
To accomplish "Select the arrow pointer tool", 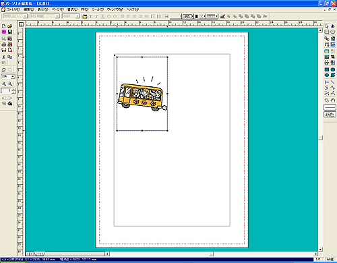I will point(327,26).
